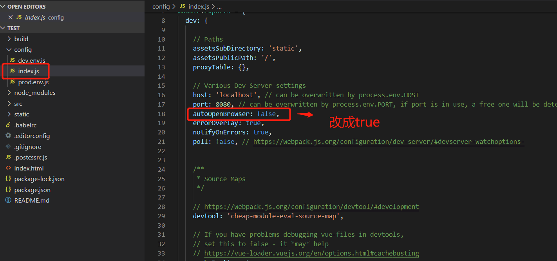Image resolution: width=557 pixels, height=261 pixels.
Task: Expand the static folder
Action: click(x=22, y=114)
